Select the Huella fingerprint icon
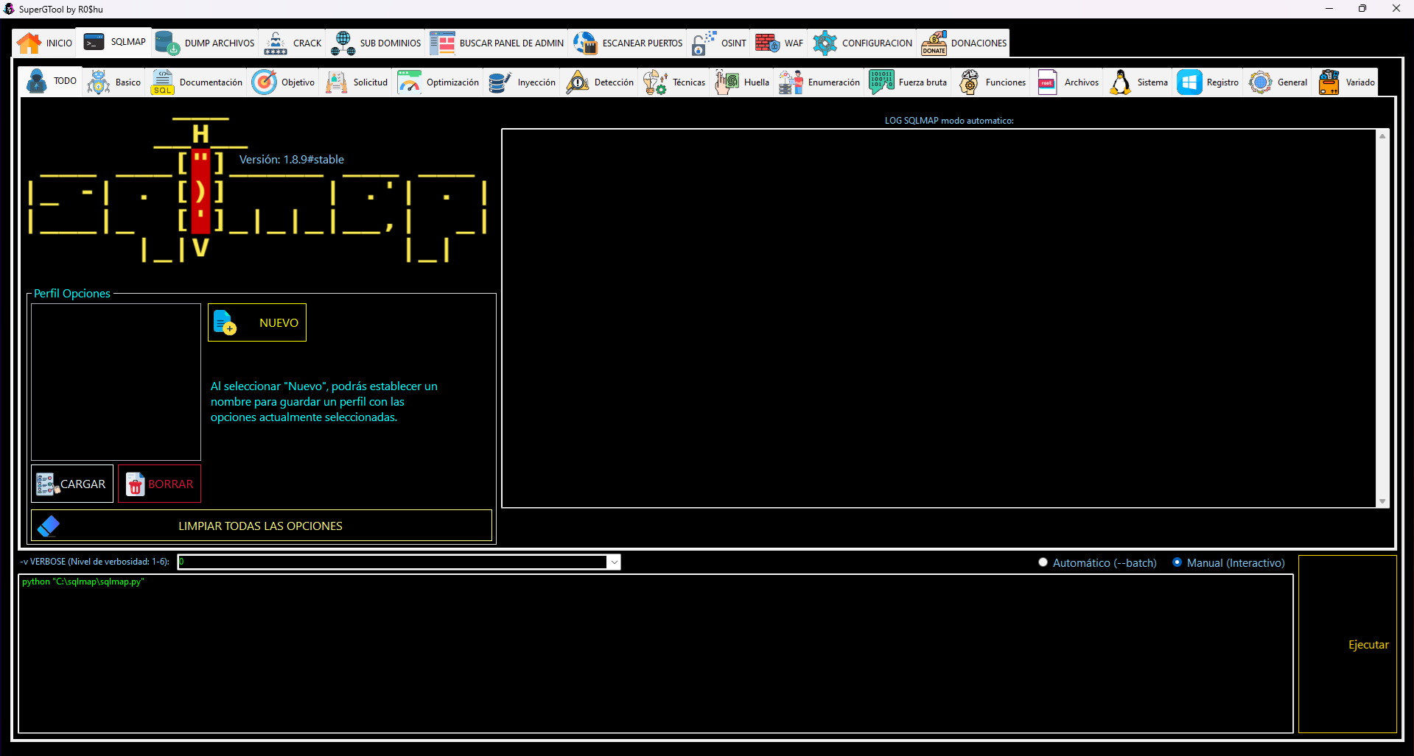Screen dimensions: 1414x756 click(727, 82)
